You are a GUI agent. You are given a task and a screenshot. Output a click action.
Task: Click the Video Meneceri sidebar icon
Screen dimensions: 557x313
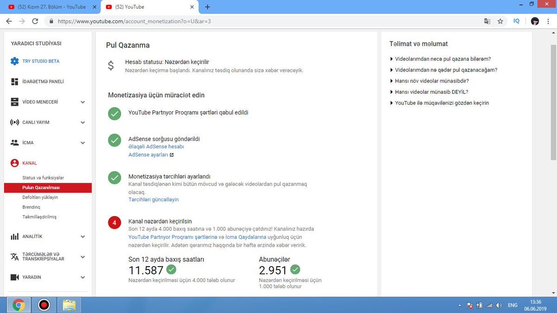[15, 102]
